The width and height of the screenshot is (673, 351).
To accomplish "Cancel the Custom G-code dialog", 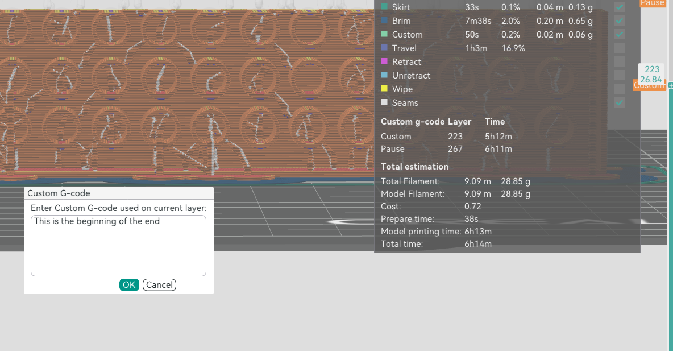I will click(159, 284).
